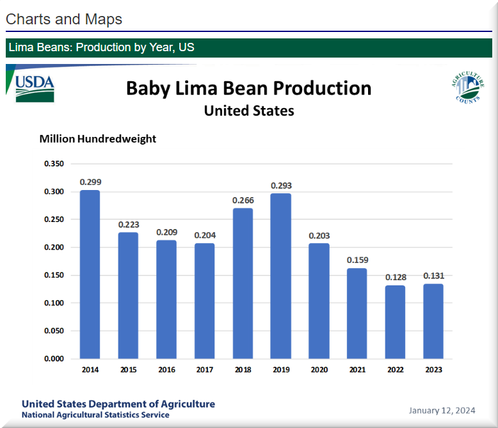The image size is (498, 428).
Task: Select the 2014 bar in the chart
Action: pos(90,275)
